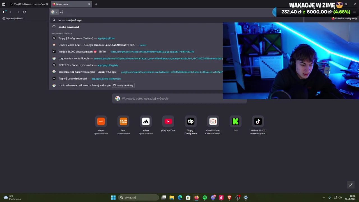Switch to the 'Znajdź halloween costume' TikTok tab
Image resolution: width=359 pixels, height=202 pixels.
point(29,4)
